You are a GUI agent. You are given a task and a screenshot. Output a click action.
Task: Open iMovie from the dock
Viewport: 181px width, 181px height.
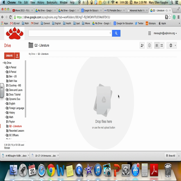pyautogui.click(x=89, y=170)
